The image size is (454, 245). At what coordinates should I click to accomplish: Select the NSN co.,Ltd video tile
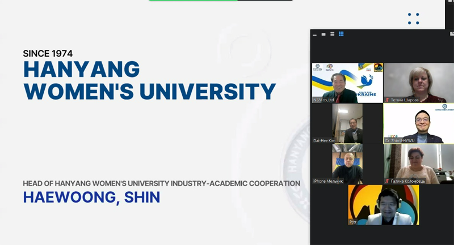pyautogui.click(x=347, y=83)
